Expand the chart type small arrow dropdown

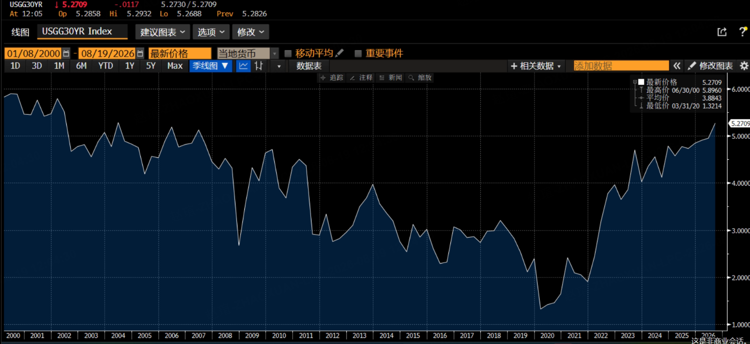click(279, 66)
